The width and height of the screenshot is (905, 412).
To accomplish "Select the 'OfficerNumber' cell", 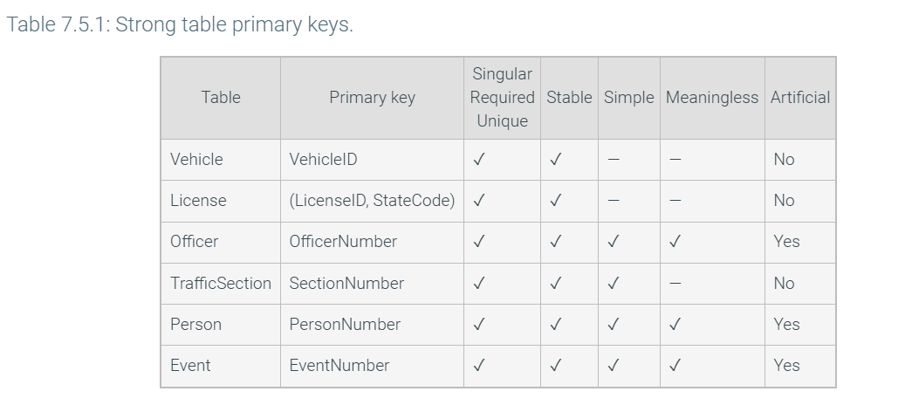I will [x=343, y=242].
